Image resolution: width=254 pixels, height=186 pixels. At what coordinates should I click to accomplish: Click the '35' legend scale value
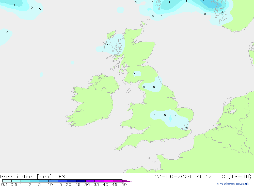click(x=96, y=184)
